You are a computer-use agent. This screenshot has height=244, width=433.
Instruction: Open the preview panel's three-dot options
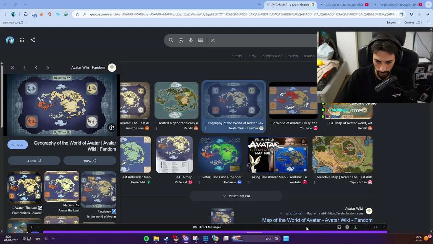click(x=24, y=67)
